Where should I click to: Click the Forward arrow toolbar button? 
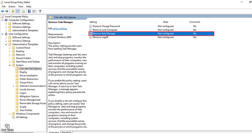(x=7, y=11)
